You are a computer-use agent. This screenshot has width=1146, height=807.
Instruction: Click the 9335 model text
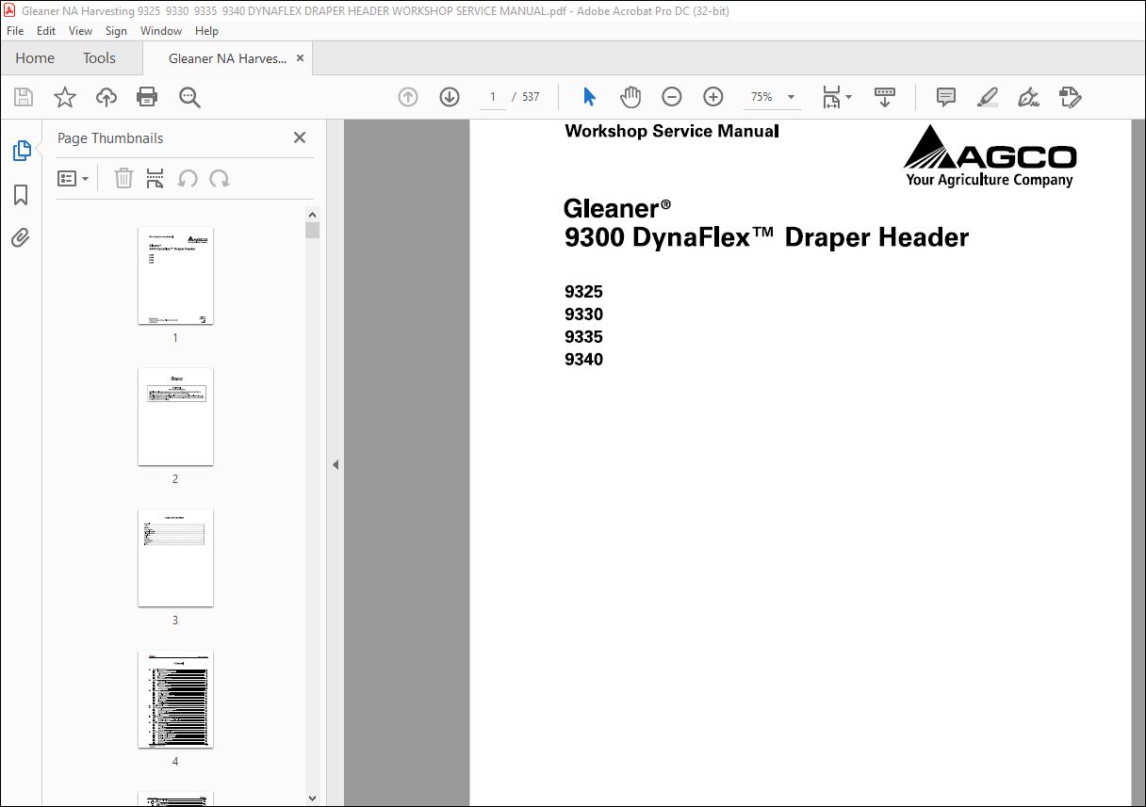(583, 337)
